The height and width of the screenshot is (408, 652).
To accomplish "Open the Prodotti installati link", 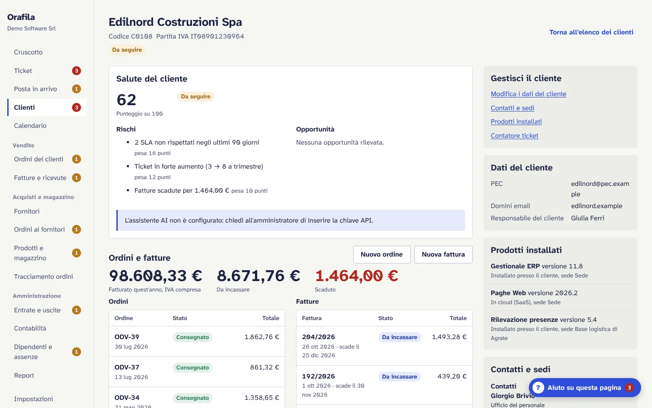I will [516, 121].
